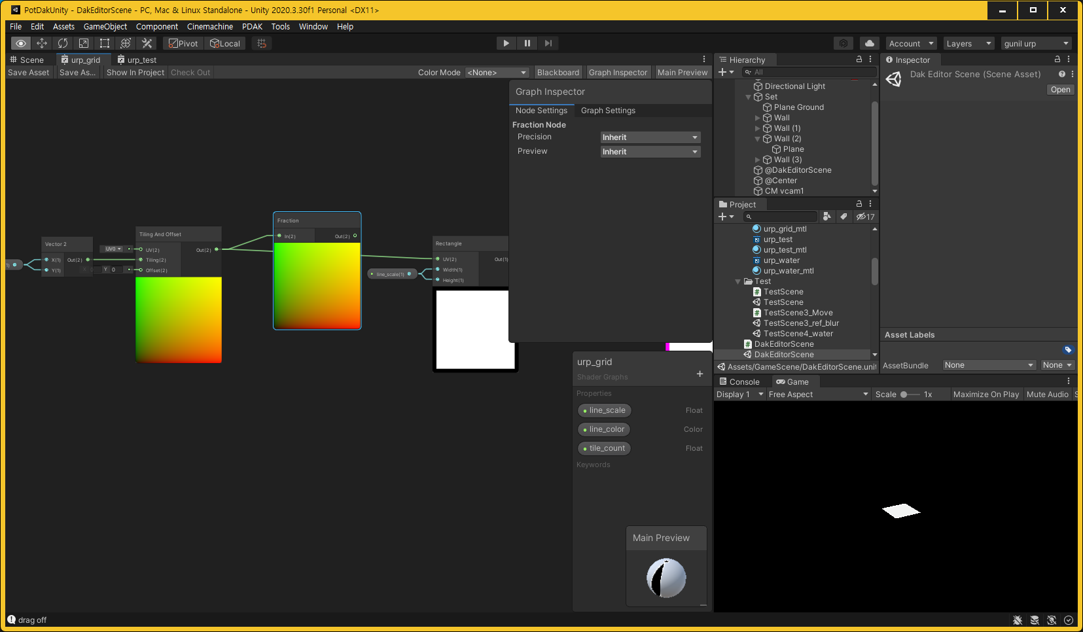This screenshot has width=1083, height=632.
Task: Lock the Hierarchy panel
Action: 859,59
